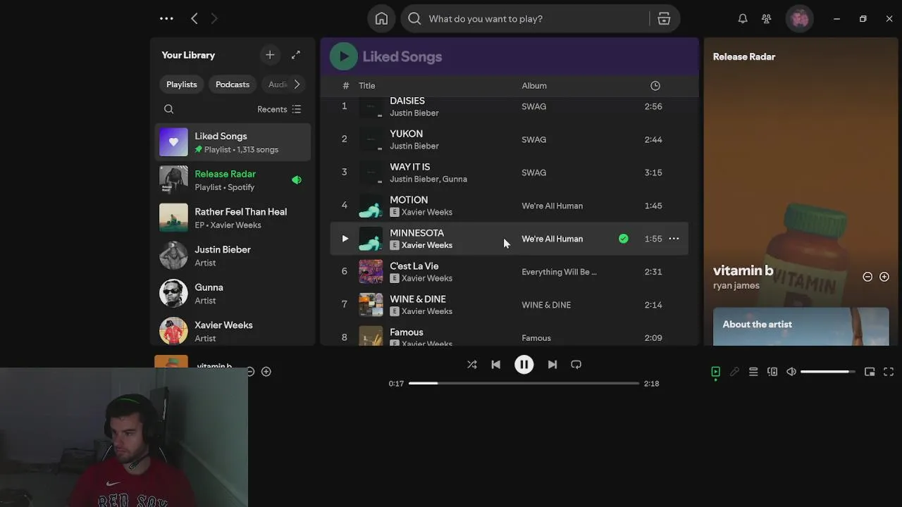Image resolution: width=902 pixels, height=507 pixels.
Task: Expand Your Library with arrows icon
Action: click(296, 55)
